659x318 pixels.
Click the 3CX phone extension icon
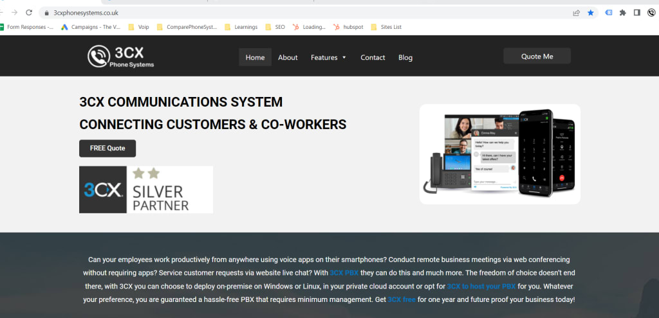651,13
